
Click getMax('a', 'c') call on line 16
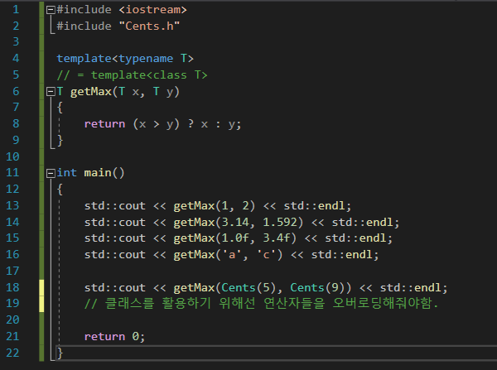[228, 254]
